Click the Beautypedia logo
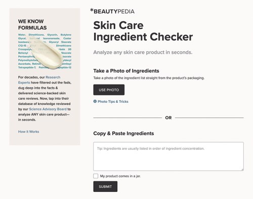 coord(112,11)
